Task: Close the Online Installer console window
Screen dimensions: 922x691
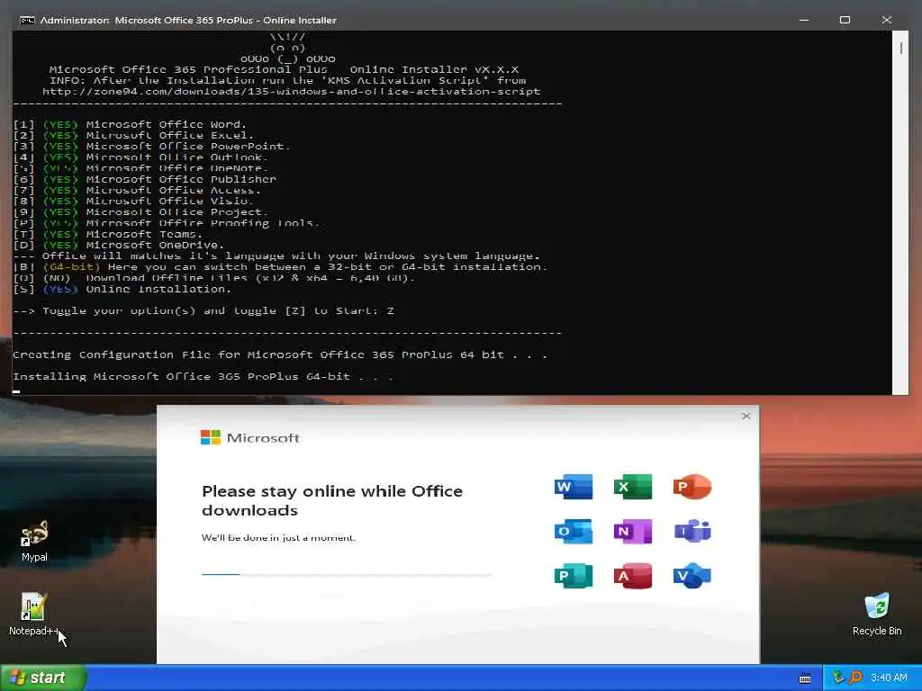Action: 887,20
